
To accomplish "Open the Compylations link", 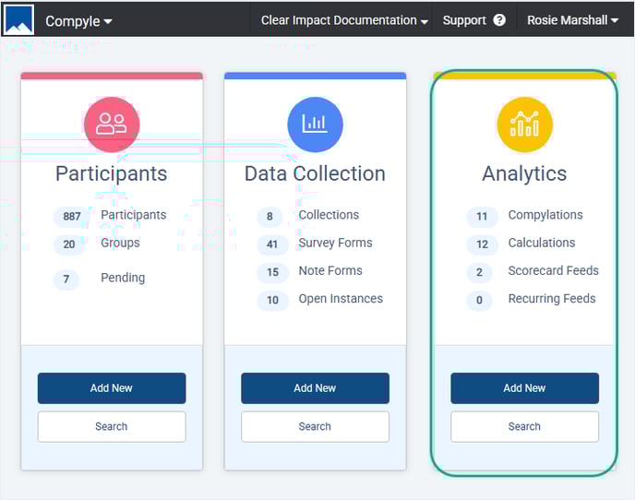I will click(545, 216).
